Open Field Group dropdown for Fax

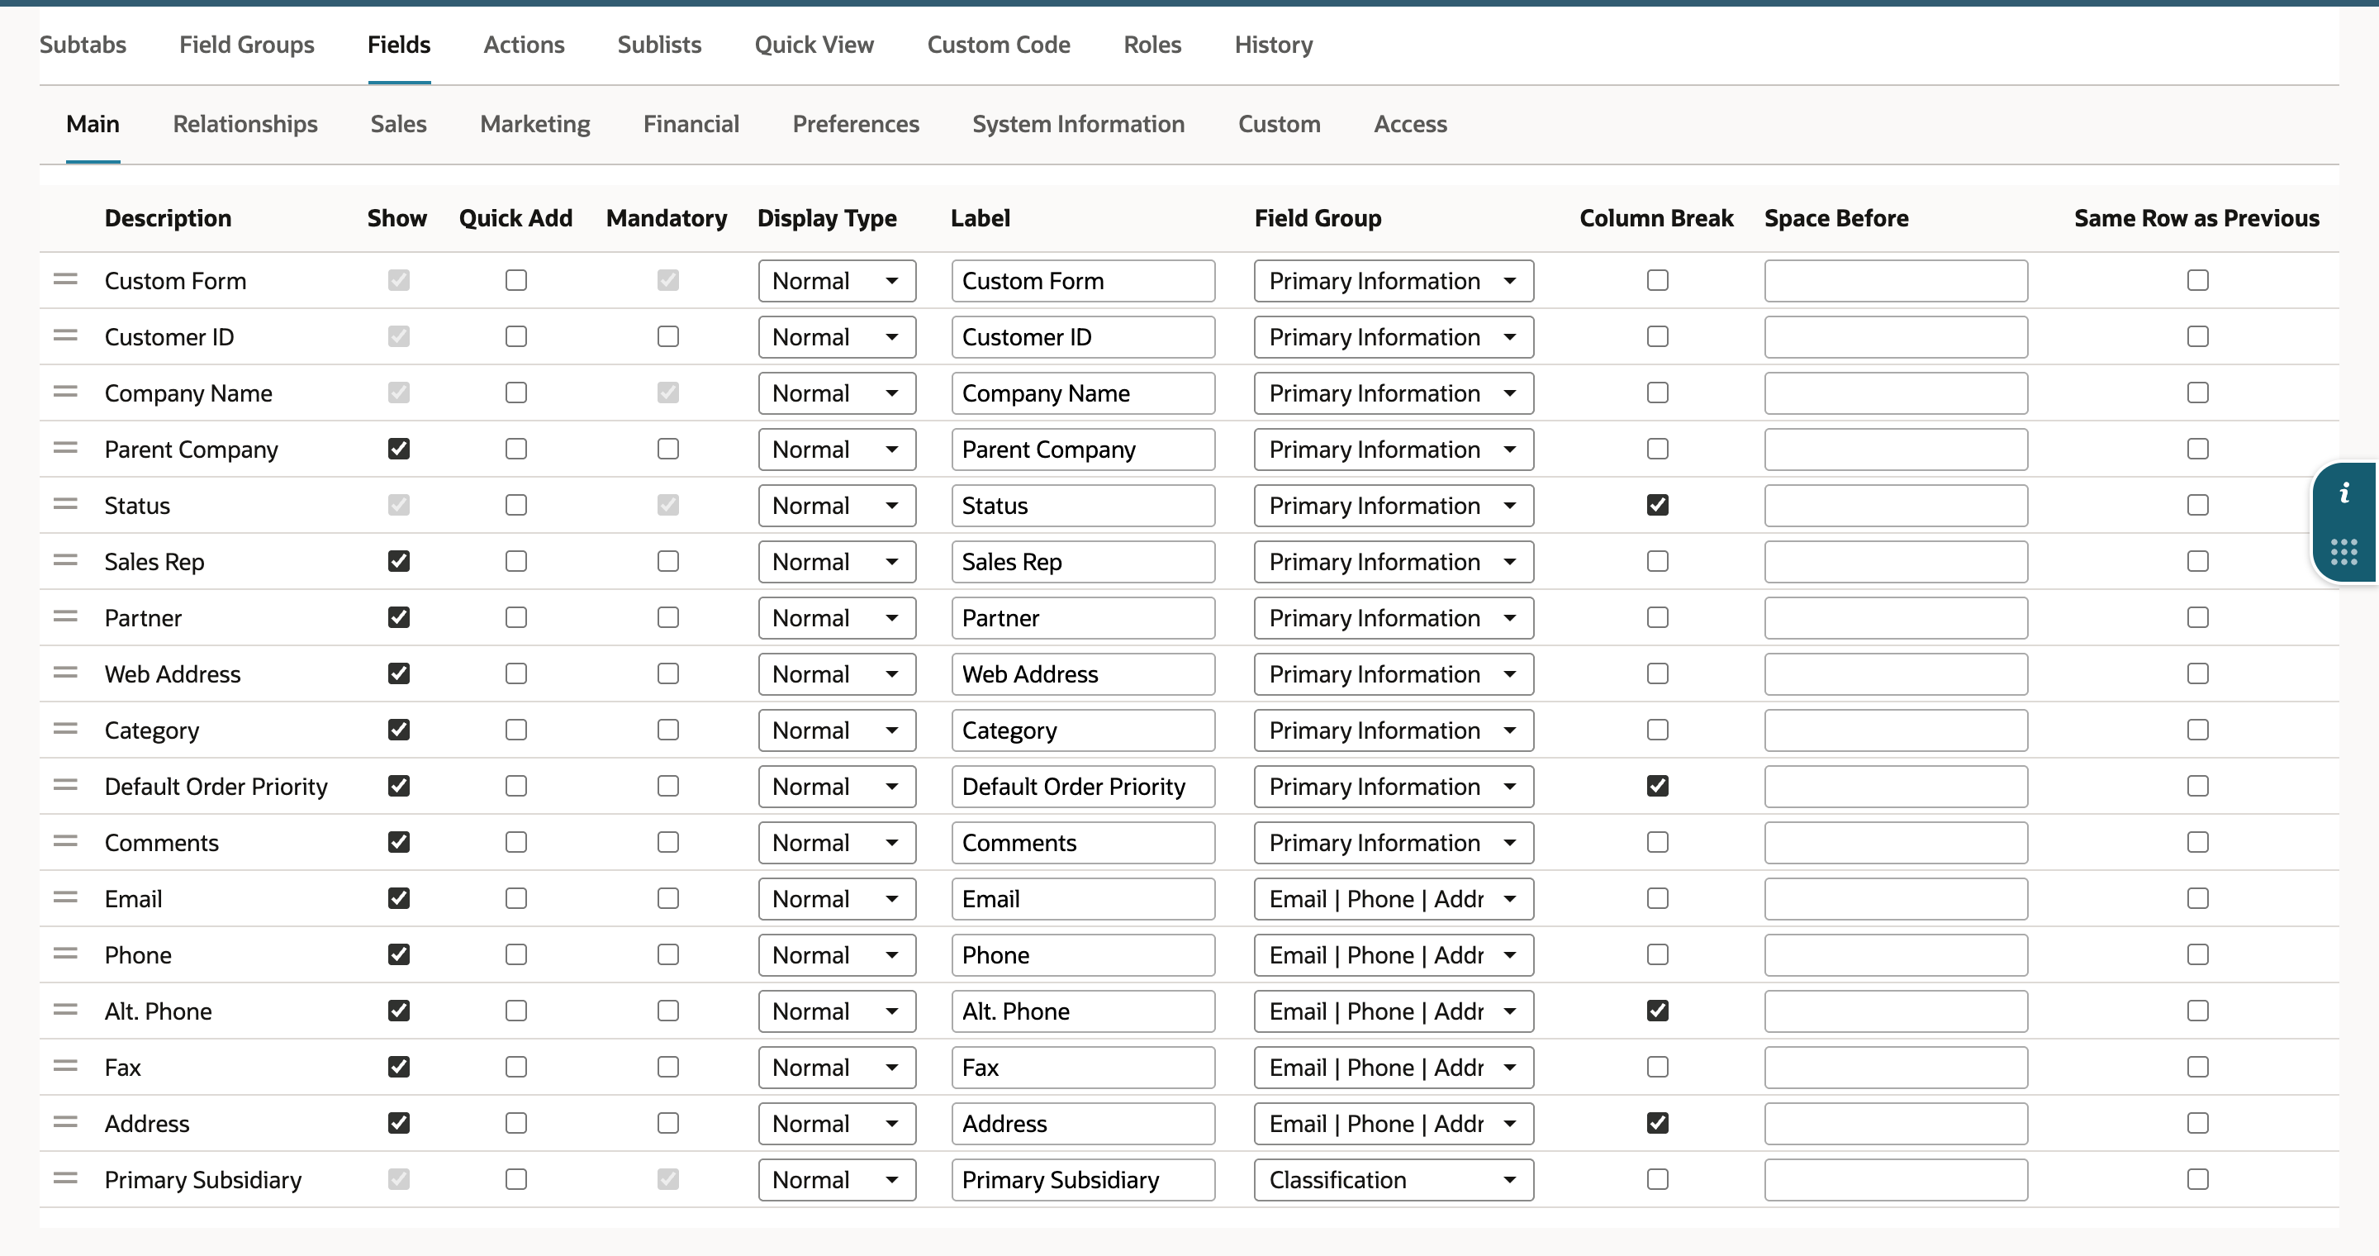click(x=1394, y=1067)
